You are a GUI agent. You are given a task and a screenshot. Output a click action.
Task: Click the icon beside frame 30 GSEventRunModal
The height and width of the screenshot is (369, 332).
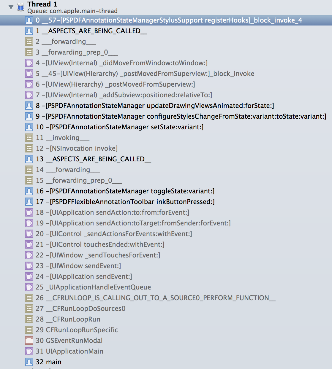click(x=29, y=341)
